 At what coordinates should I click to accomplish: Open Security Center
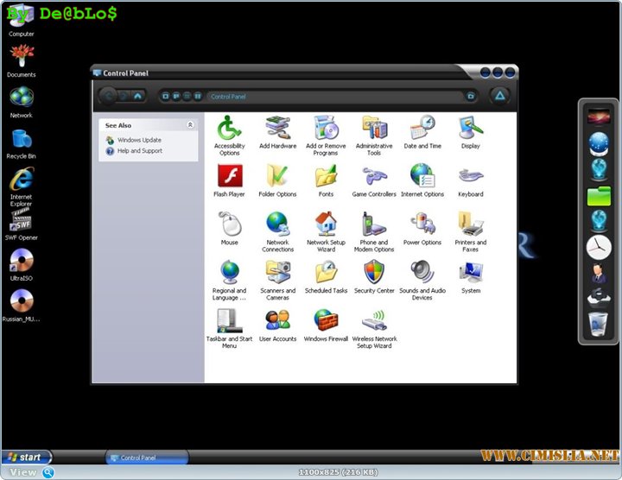(x=374, y=275)
